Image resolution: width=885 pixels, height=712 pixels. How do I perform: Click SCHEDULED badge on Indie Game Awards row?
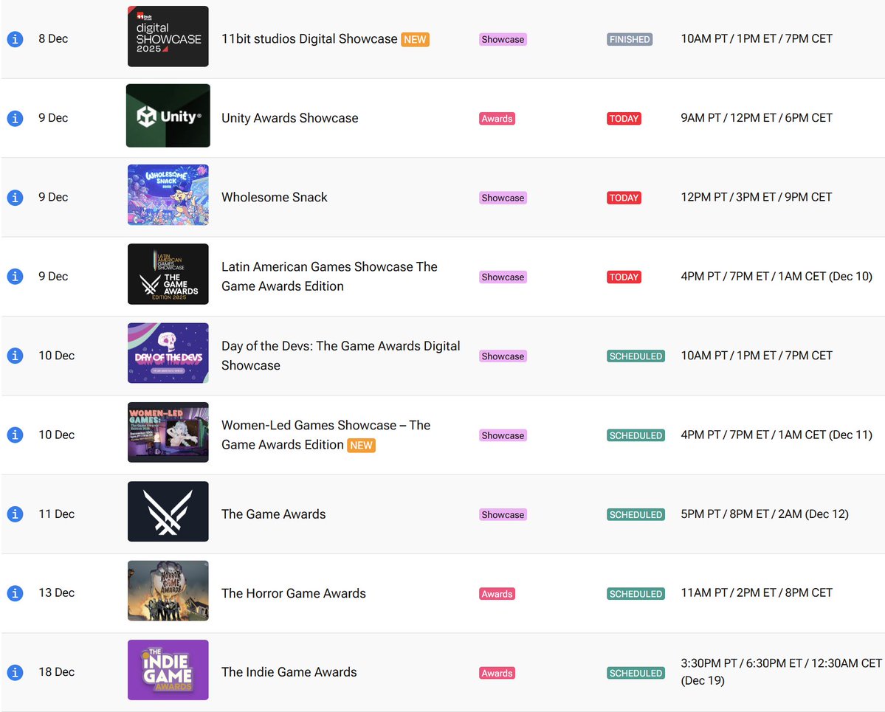[x=636, y=673]
